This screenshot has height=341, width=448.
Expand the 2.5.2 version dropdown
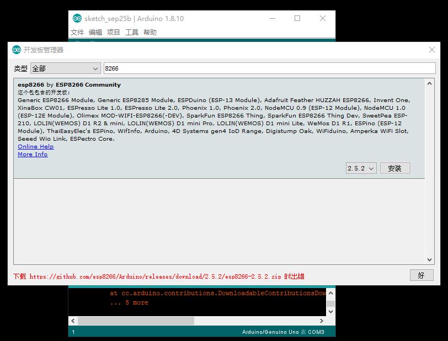361,168
